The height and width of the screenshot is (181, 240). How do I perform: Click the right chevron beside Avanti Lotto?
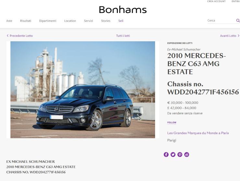[x=238, y=36]
